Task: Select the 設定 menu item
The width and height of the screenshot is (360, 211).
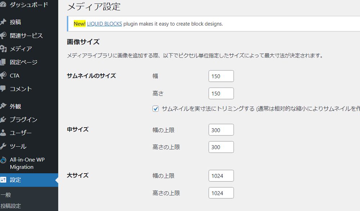Action: (x=15, y=180)
